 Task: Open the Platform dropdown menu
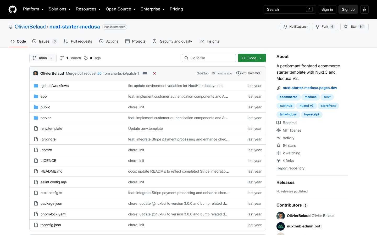pyautogui.click(x=33, y=9)
